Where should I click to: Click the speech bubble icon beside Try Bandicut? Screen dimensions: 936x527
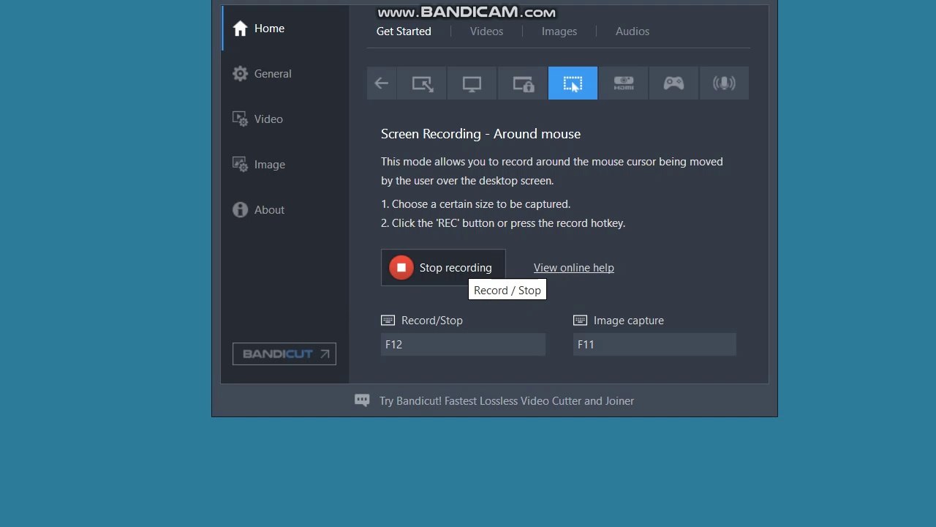click(362, 400)
